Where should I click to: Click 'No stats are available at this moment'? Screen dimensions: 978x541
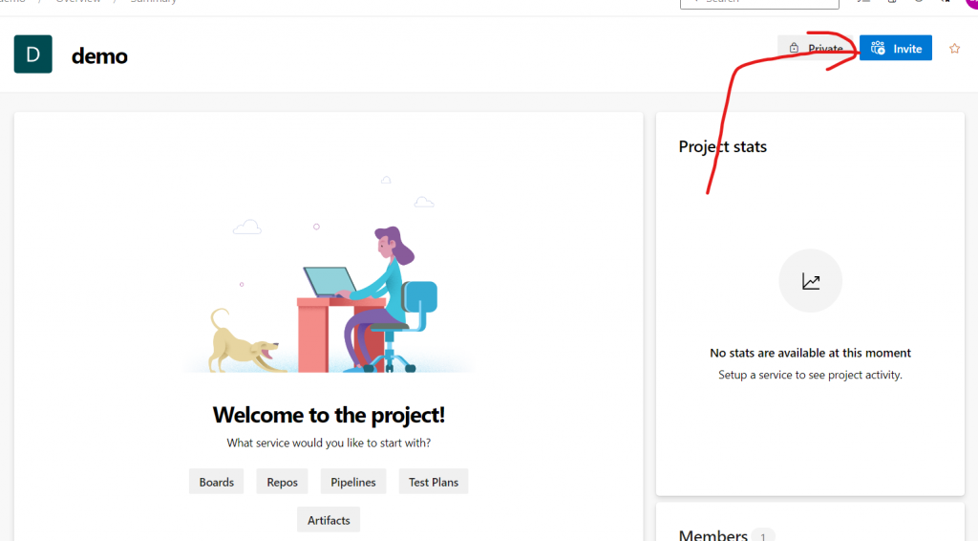pos(810,353)
